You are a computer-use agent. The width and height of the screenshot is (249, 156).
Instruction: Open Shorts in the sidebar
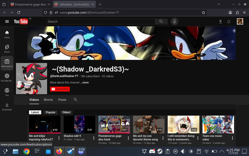pyautogui.click(x=7, y=49)
